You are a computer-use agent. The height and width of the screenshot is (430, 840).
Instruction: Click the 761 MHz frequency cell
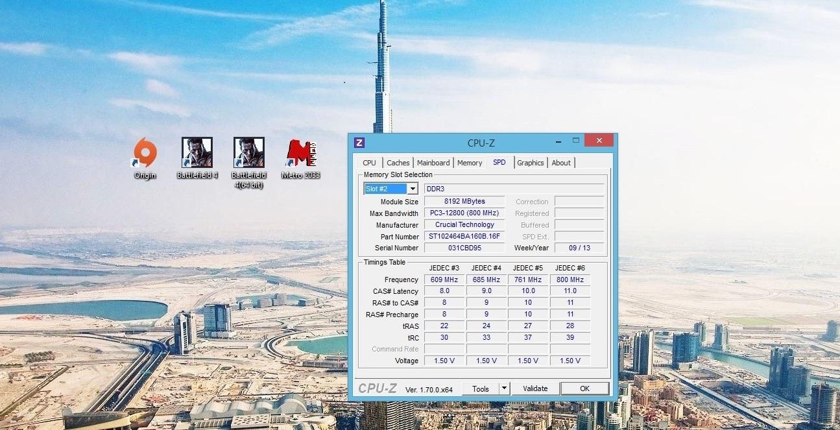(528, 280)
